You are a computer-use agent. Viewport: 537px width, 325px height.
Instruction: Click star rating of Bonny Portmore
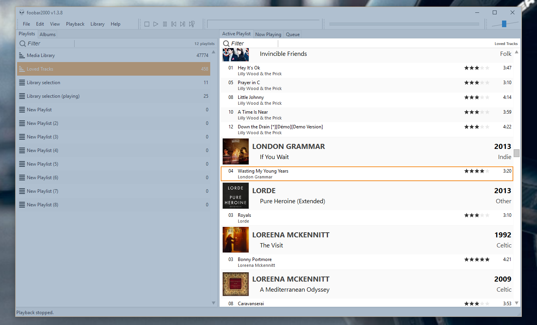(477, 259)
